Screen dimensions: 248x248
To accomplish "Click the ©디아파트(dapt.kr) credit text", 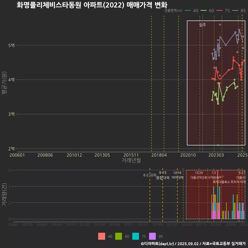I will [x=157, y=244].
